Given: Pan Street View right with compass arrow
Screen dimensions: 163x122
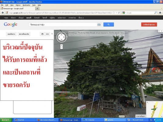Looking at the screenshot, I should click(64, 37).
